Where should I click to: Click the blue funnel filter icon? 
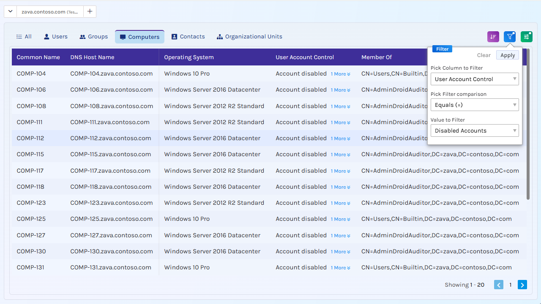(x=510, y=37)
